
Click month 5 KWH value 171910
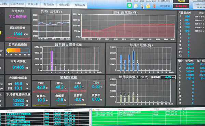(190, 78)
